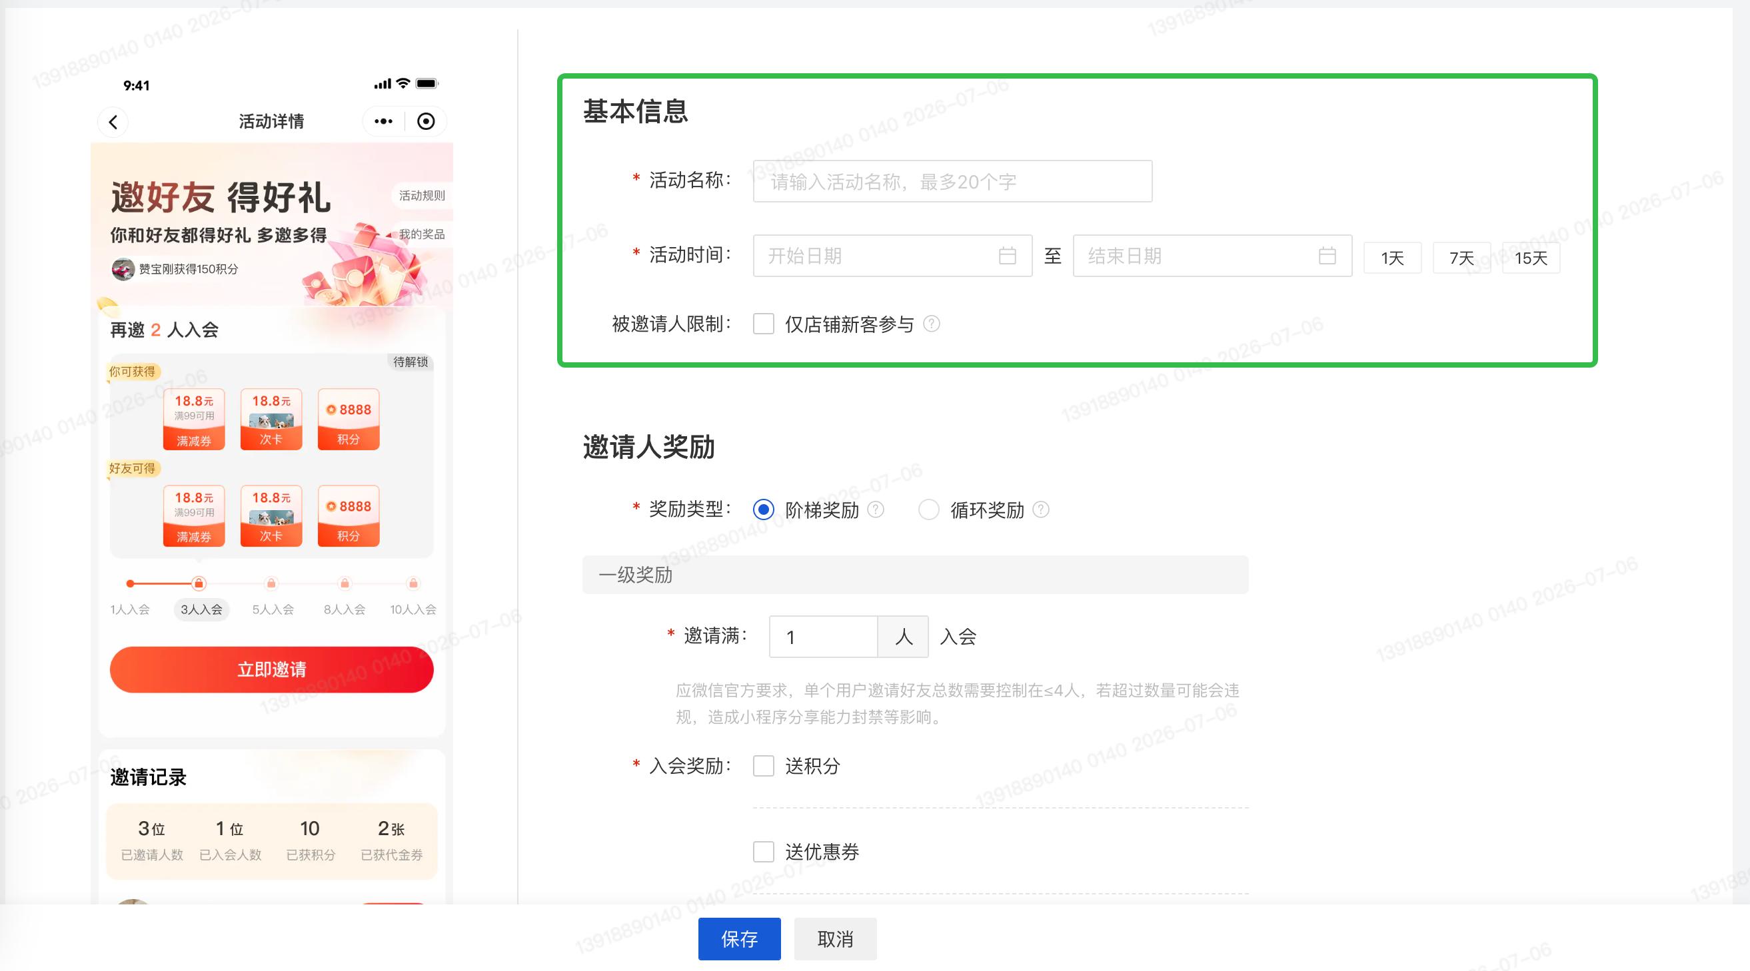This screenshot has height=971, width=1750.
Task: Click the end date calendar icon
Action: tap(1327, 256)
